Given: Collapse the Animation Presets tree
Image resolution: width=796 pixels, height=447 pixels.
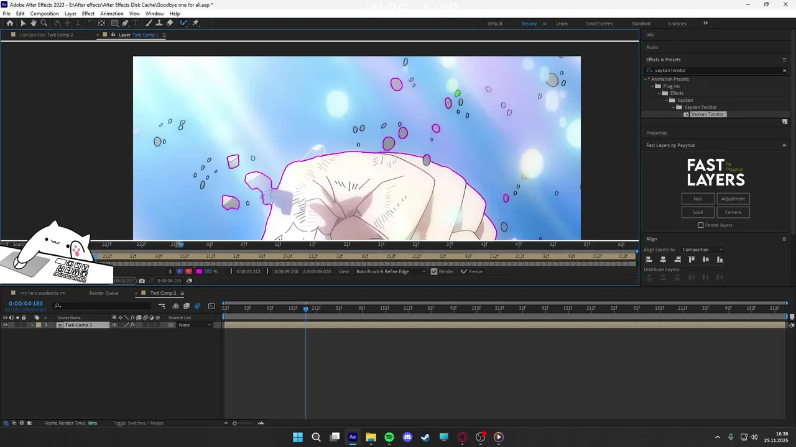Looking at the screenshot, I should pos(646,79).
